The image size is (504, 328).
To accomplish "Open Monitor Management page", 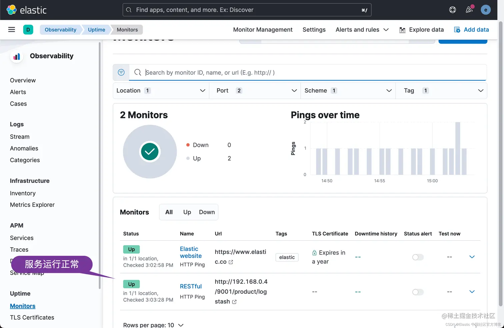I will (x=263, y=30).
